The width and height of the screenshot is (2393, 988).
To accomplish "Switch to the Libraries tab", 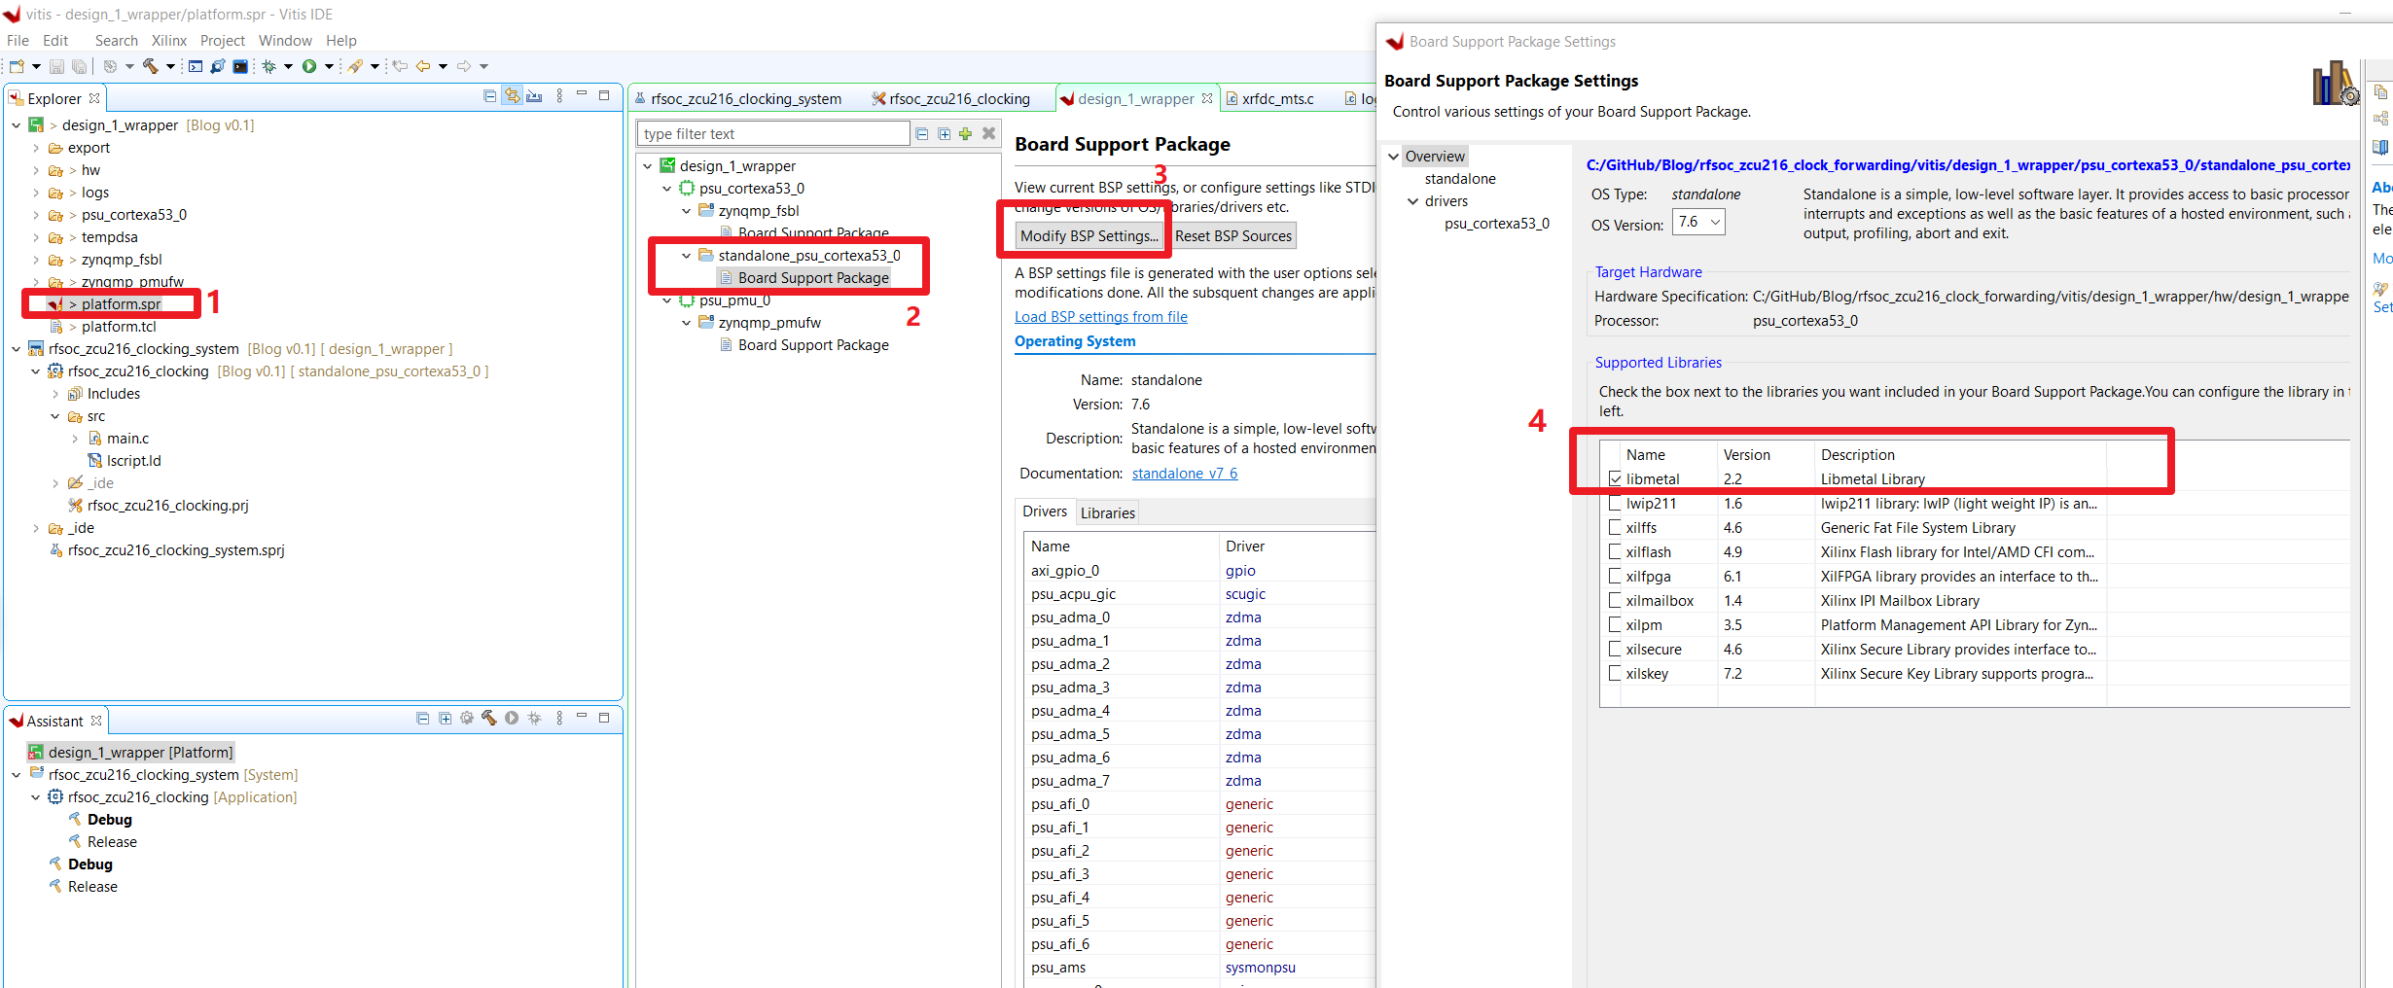I will point(1107,512).
